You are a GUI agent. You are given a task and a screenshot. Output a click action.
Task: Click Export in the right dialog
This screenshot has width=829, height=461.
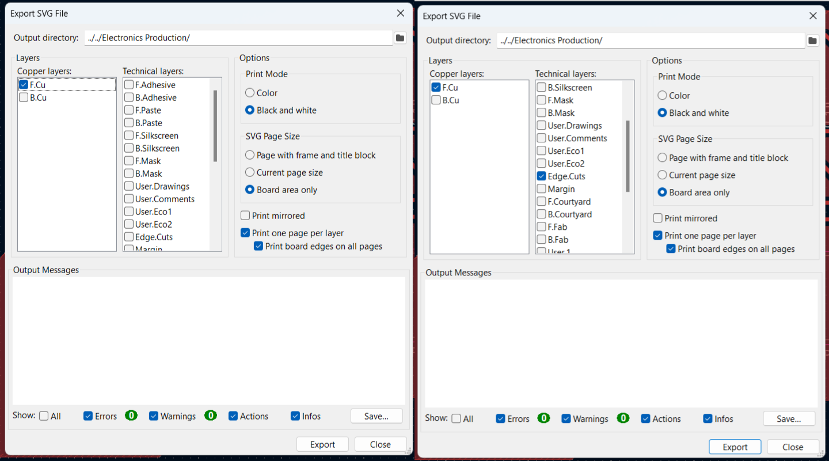point(735,447)
